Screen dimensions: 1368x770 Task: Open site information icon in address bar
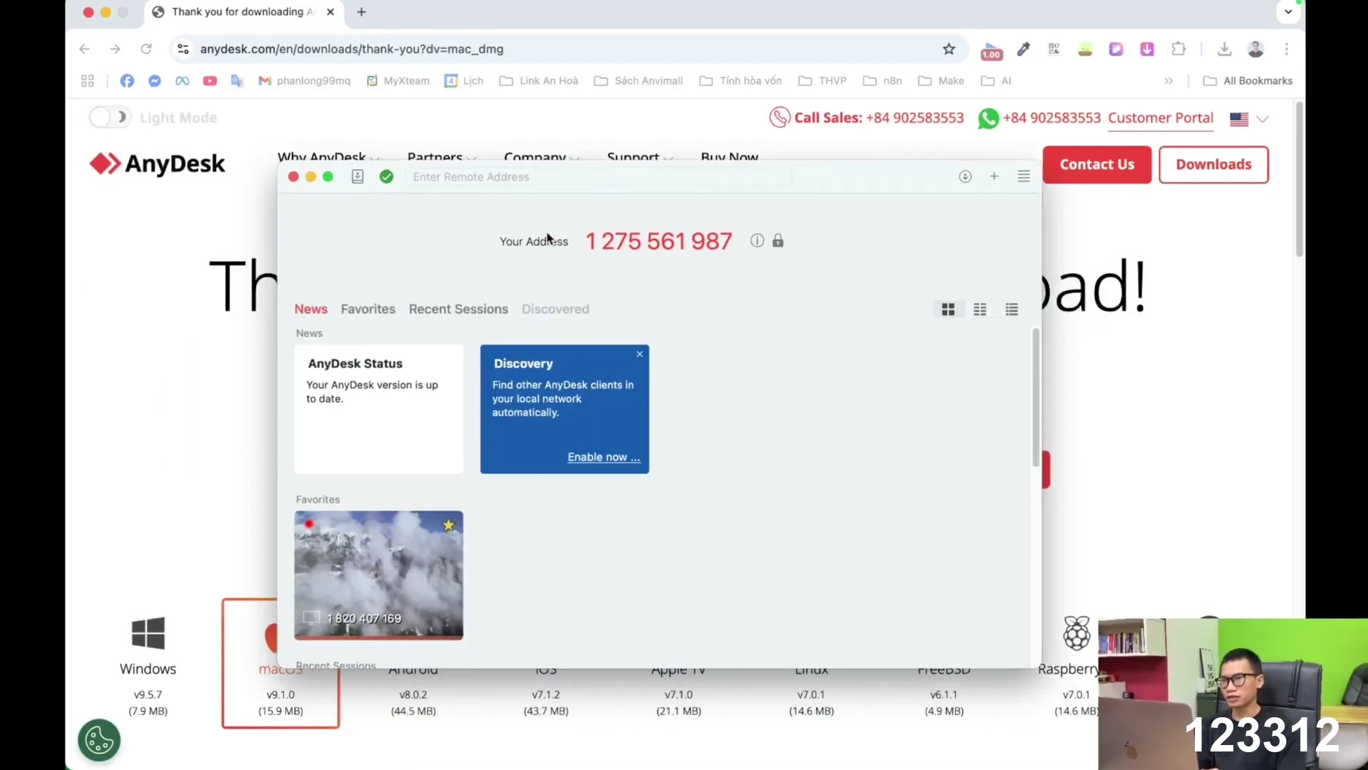pyautogui.click(x=183, y=49)
